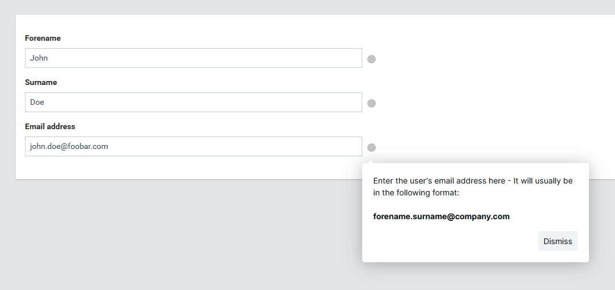Place cursor on "Doe" text in Surname
This screenshot has height=290, width=615.
(37, 103)
